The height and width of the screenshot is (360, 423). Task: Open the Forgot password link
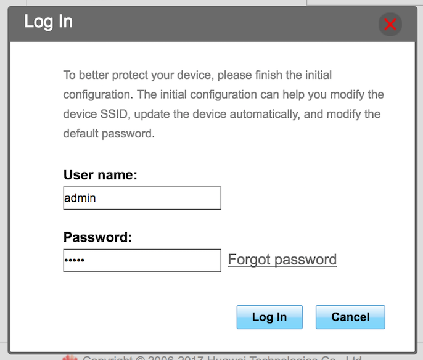point(282,260)
